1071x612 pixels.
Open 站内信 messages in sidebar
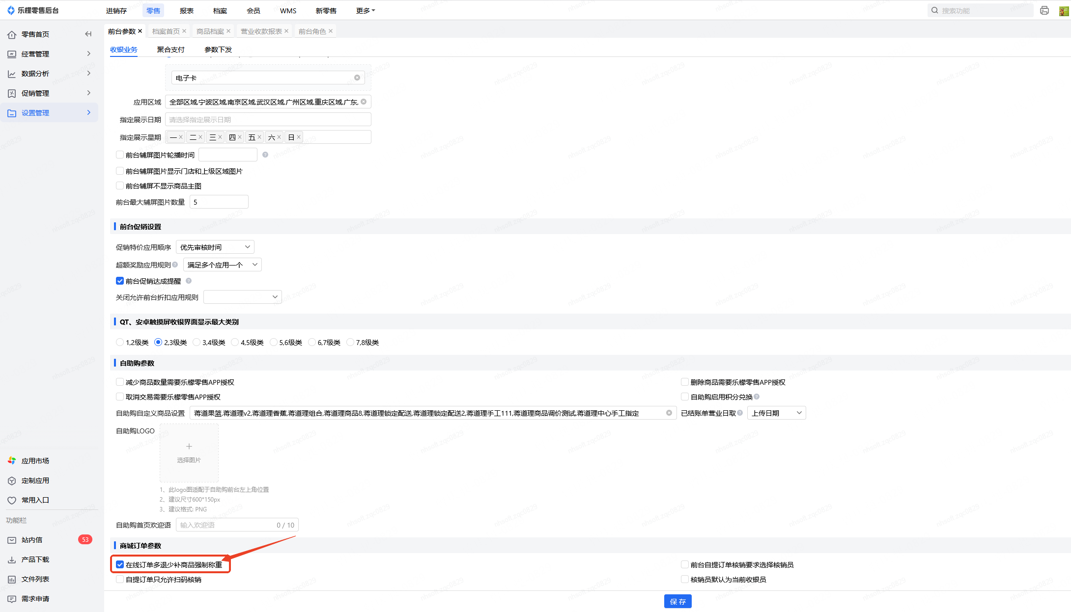pyautogui.click(x=32, y=539)
